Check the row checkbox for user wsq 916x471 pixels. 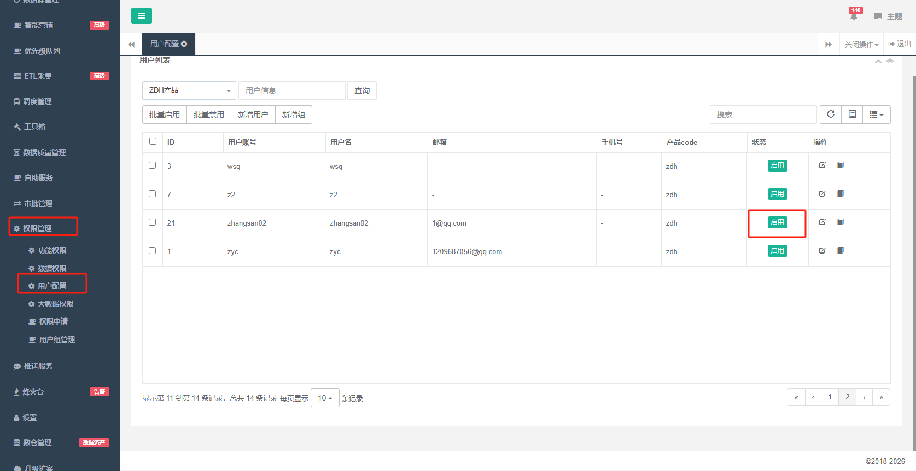click(x=153, y=166)
